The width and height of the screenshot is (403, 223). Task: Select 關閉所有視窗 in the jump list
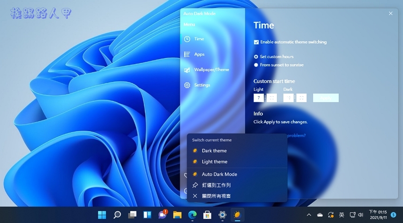point(237,196)
